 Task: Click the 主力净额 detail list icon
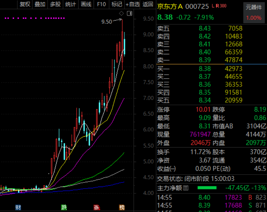(x=186, y=188)
